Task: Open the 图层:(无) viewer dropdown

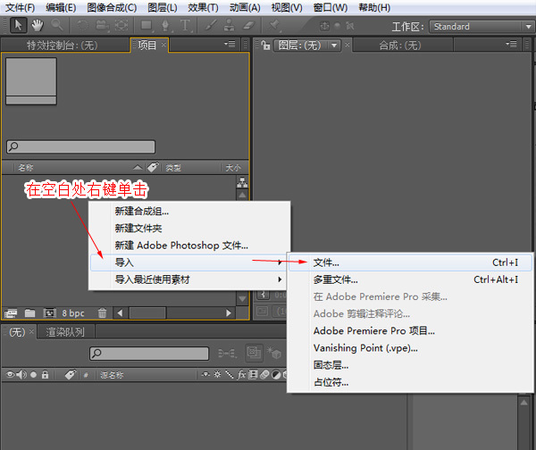Action: click(x=307, y=46)
